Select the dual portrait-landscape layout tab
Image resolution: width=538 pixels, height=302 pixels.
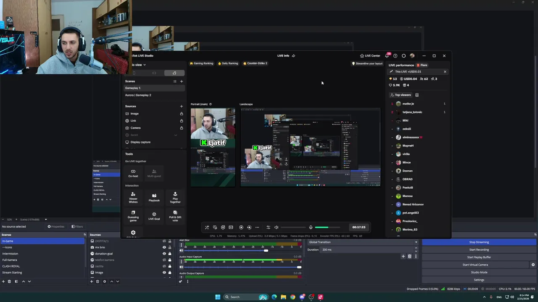tap(174, 73)
